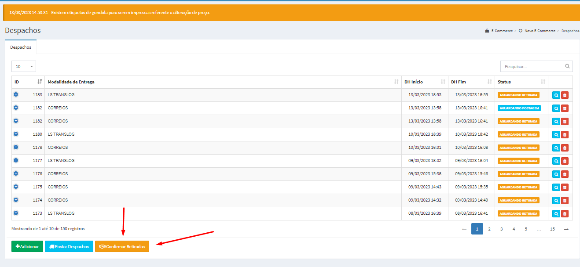
Task: Jump to last page 15
Action: click(552, 229)
